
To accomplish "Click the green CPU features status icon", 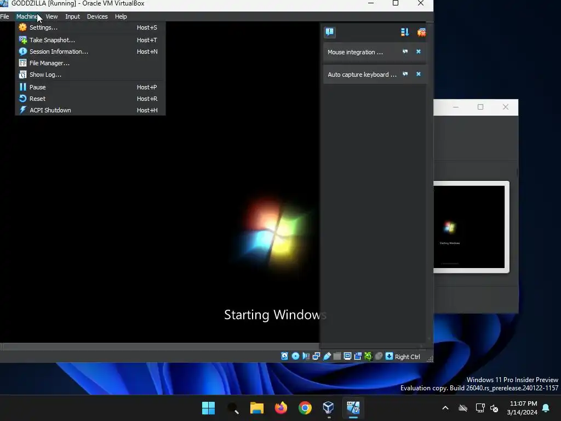I will [368, 356].
